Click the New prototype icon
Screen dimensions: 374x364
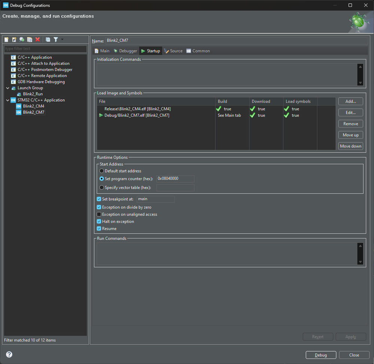click(14, 40)
